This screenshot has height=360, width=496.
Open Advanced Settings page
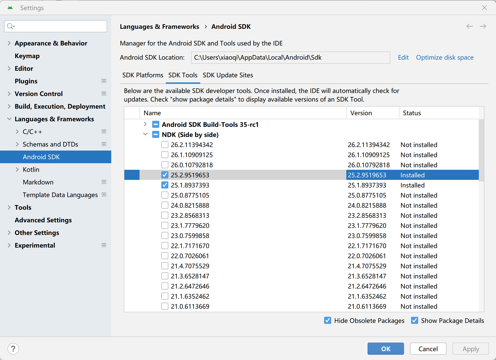(43, 220)
